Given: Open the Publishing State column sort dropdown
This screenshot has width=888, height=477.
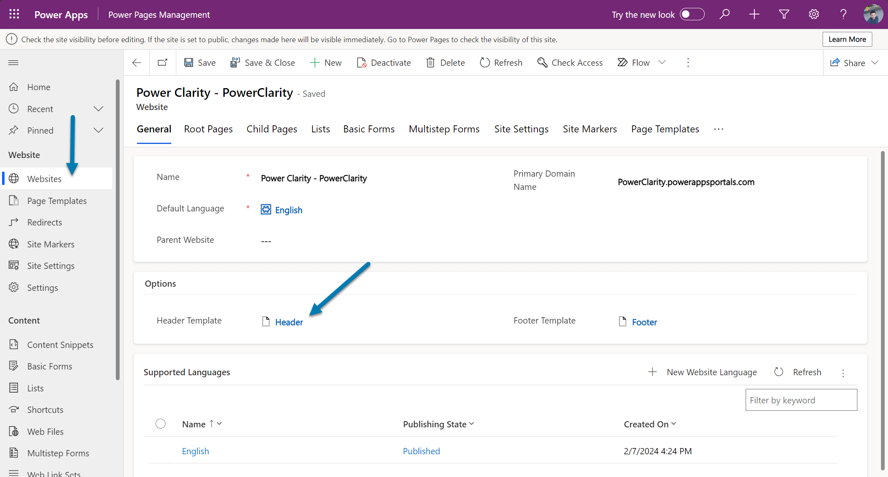Looking at the screenshot, I should [472, 424].
